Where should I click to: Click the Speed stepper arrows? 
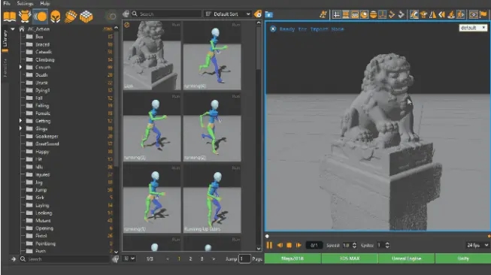pos(354,245)
